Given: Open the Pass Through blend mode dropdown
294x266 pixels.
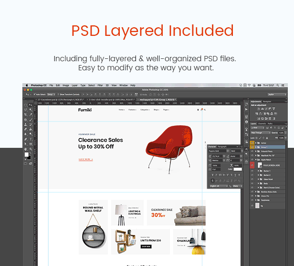Looking at the screenshot, I should [x=261, y=133].
